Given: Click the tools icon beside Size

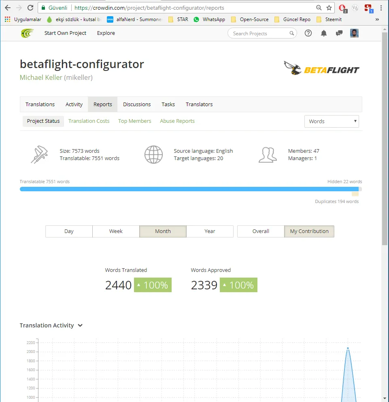Looking at the screenshot, I should pyautogui.click(x=39, y=154).
